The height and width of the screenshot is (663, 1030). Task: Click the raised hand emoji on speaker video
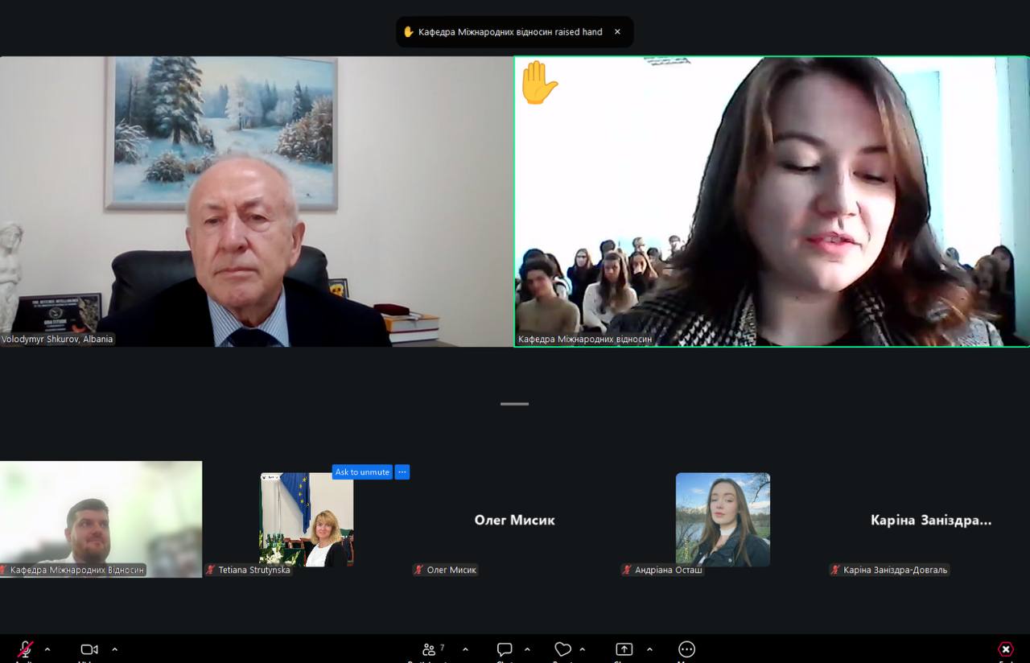coord(538,83)
